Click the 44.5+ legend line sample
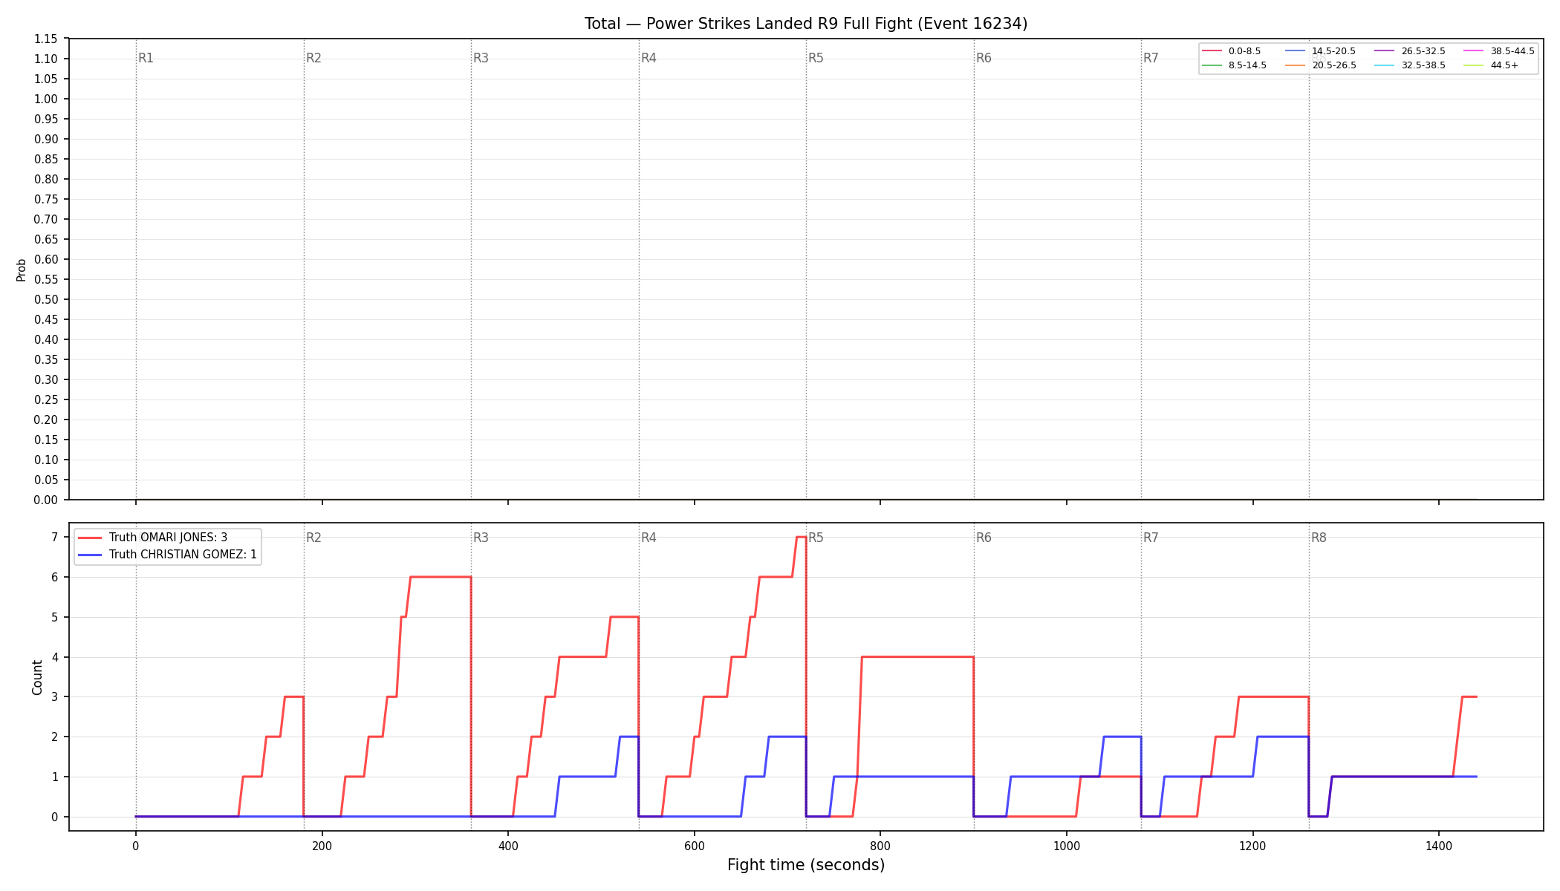 [1474, 65]
